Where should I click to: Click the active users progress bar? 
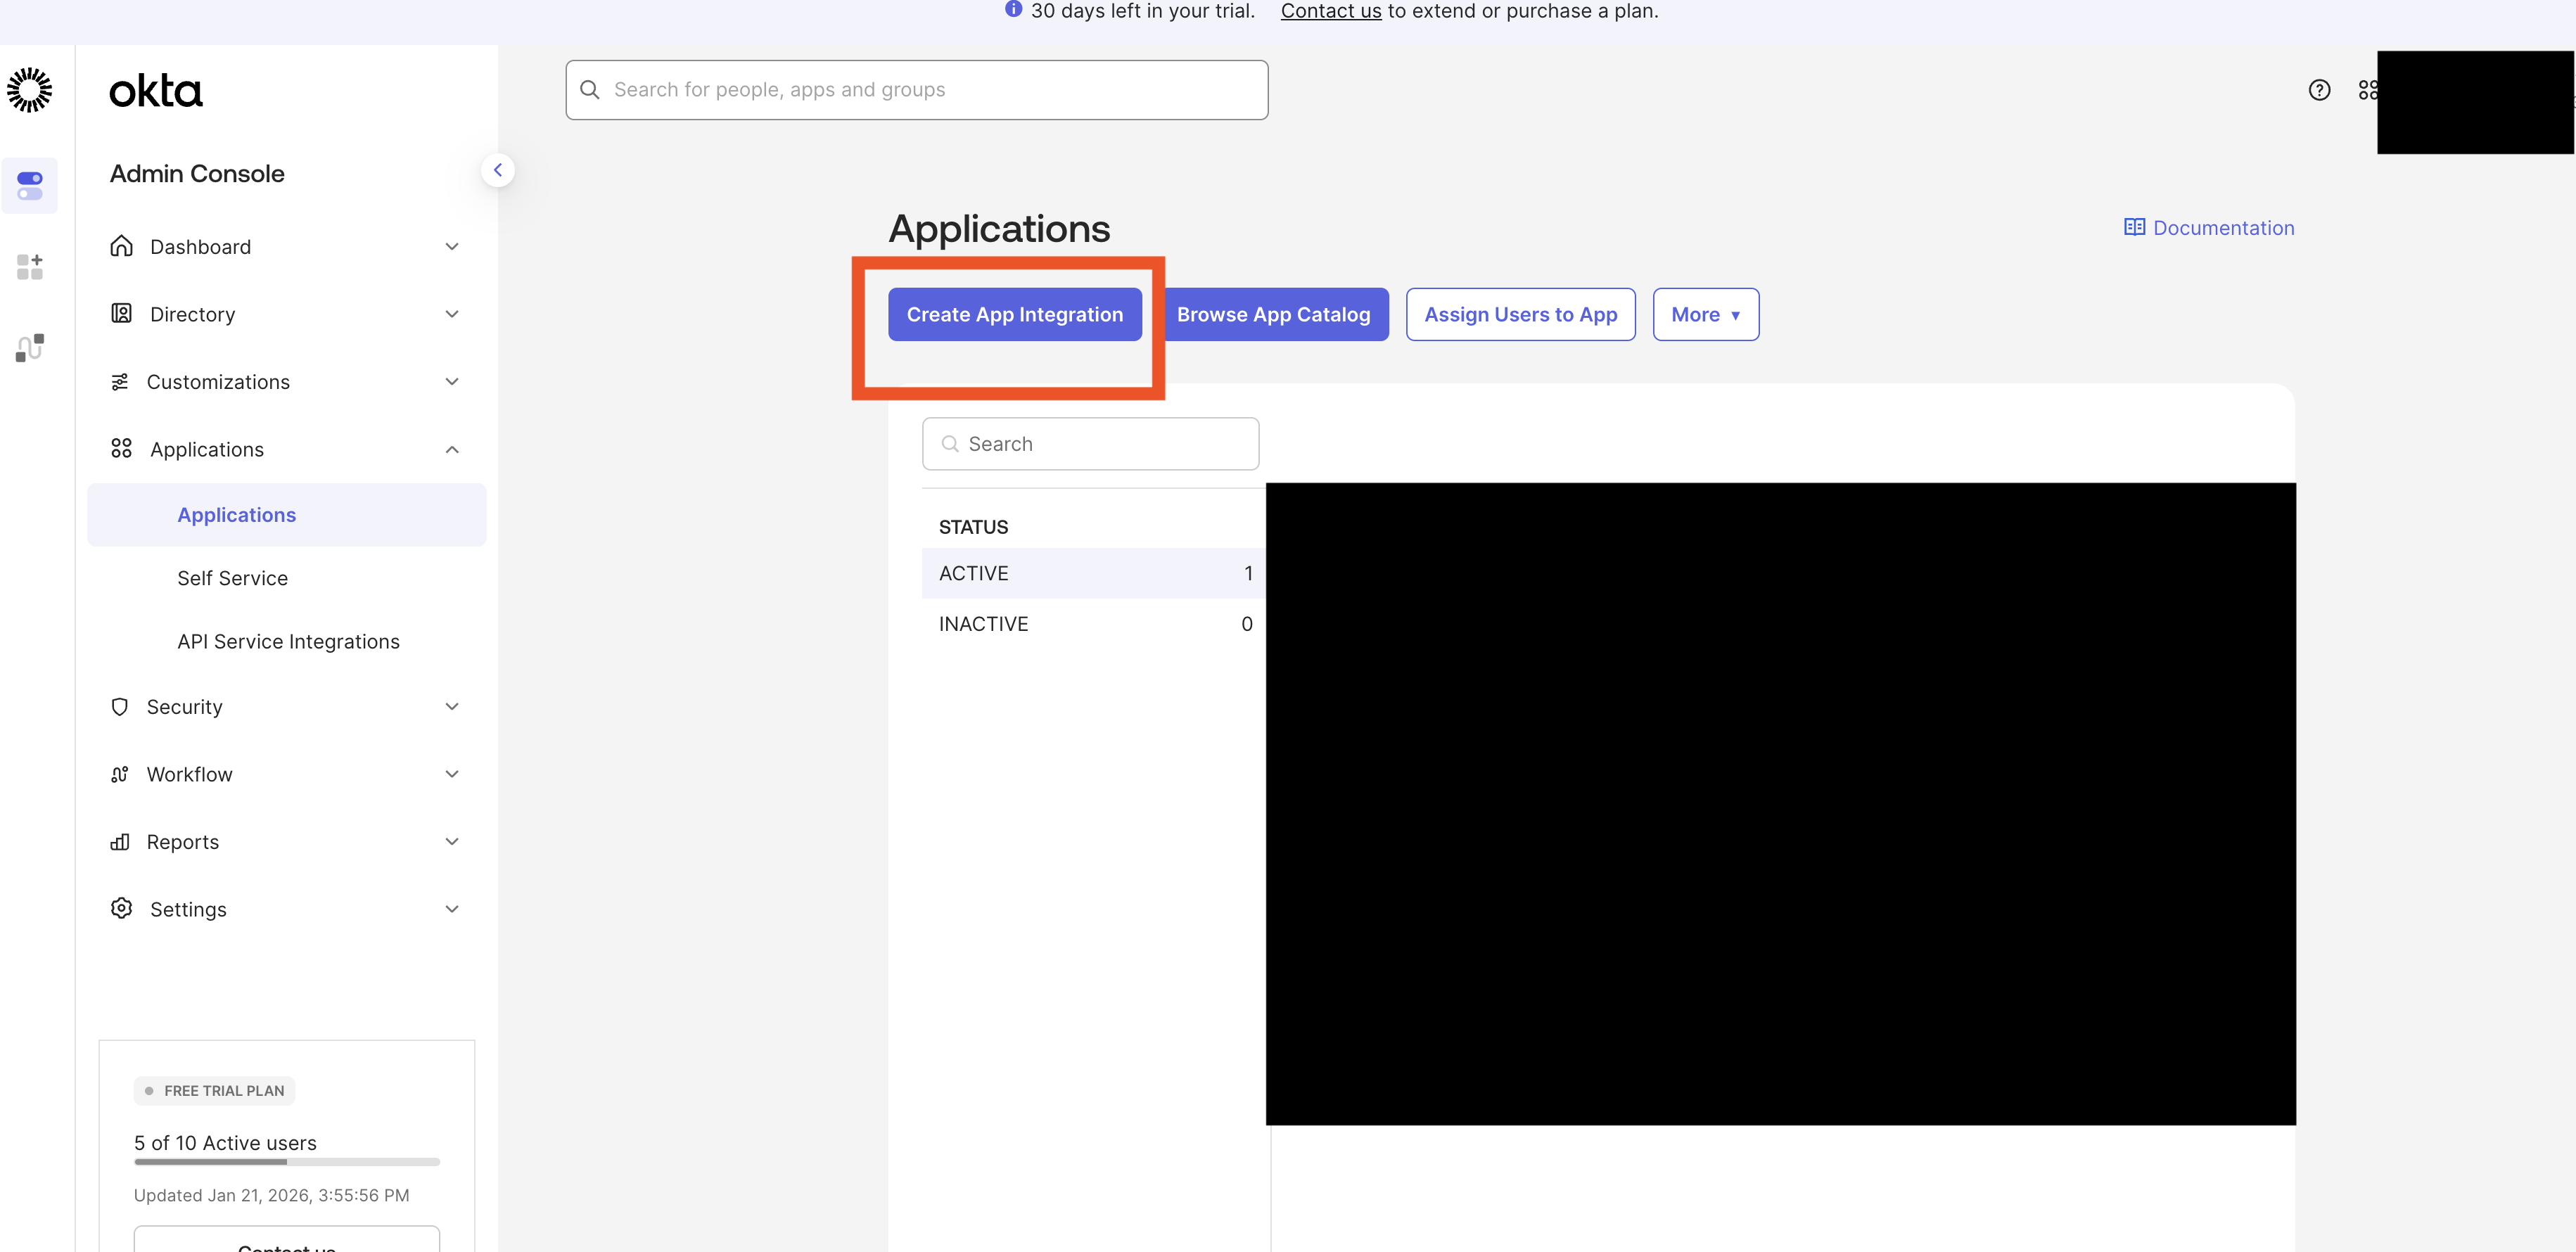click(x=285, y=1162)
